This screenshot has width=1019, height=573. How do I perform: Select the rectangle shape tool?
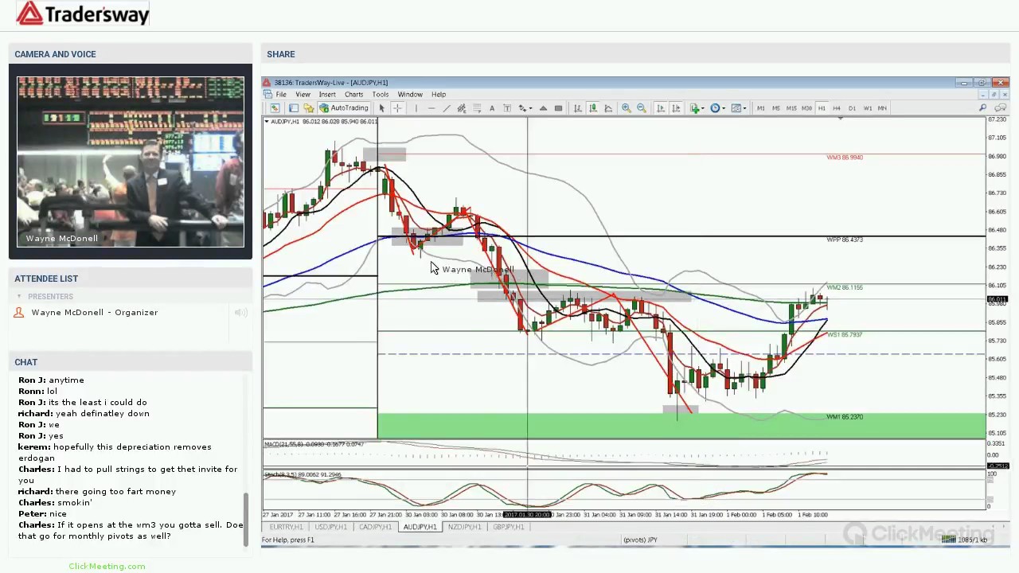tap(558, 108)
